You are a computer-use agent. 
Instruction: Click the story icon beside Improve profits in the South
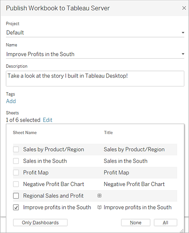(x=99, y=207)
